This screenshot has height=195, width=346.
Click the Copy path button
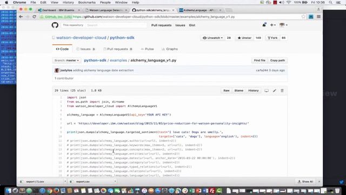[277, 60]
